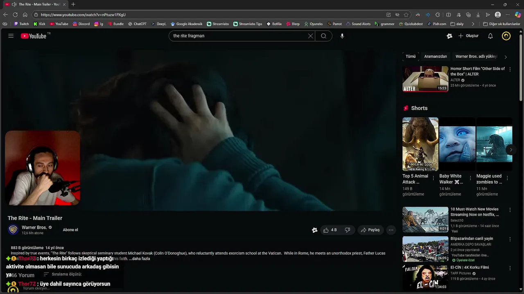Open the Warner Bros. channel avatar

click(x=13, y=229)
